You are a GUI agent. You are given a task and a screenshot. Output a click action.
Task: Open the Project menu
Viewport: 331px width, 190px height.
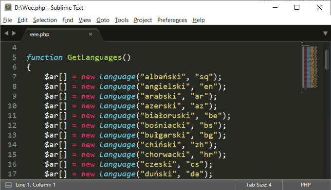[143, 20]
